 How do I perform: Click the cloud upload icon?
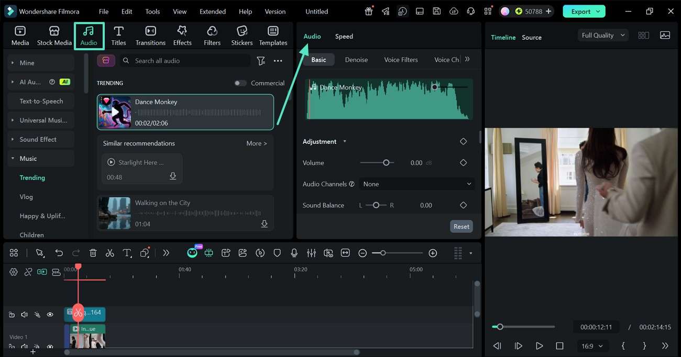(454, 11)
